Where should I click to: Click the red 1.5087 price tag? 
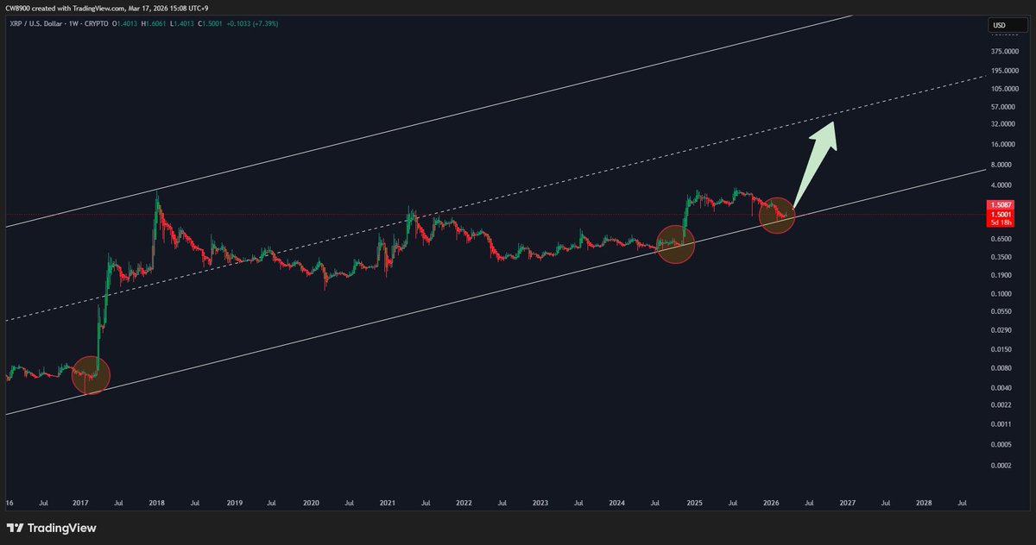pos(1001,206)
